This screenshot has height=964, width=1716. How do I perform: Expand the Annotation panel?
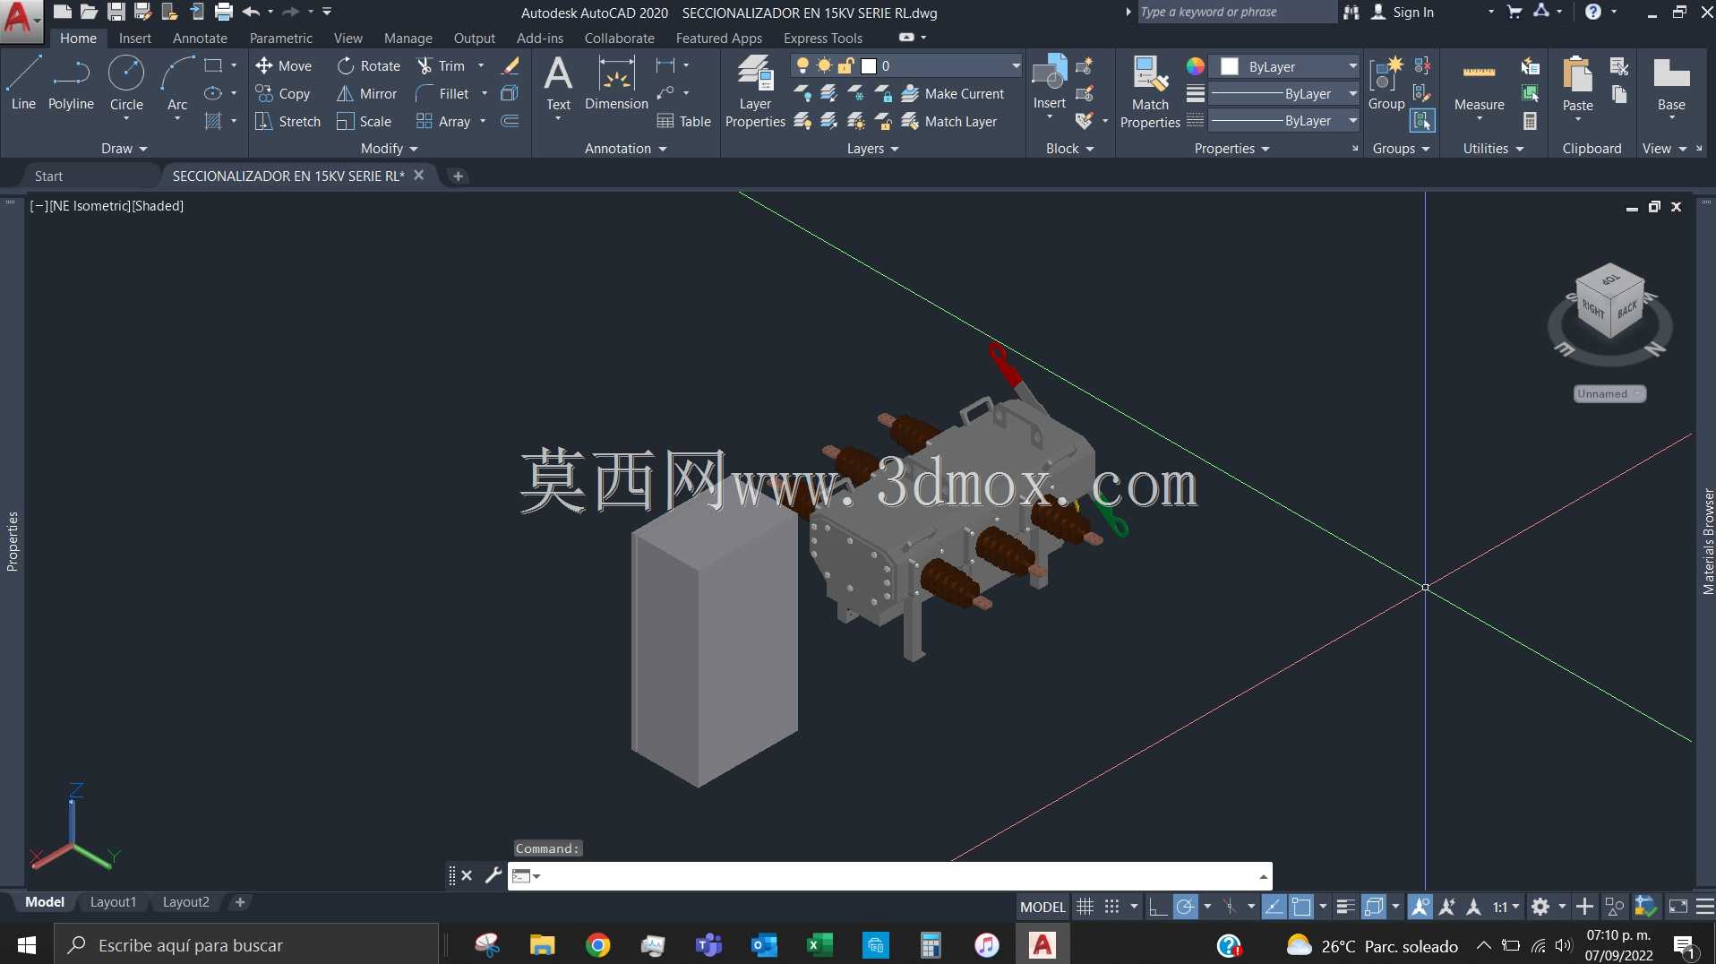(x=625, y=149)
